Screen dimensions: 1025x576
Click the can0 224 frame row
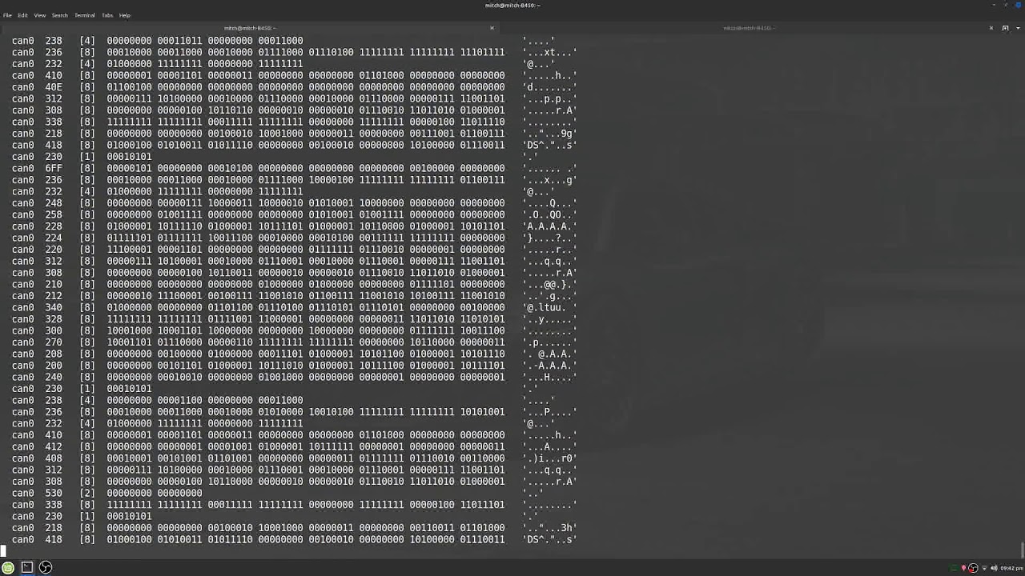(294, 238)
